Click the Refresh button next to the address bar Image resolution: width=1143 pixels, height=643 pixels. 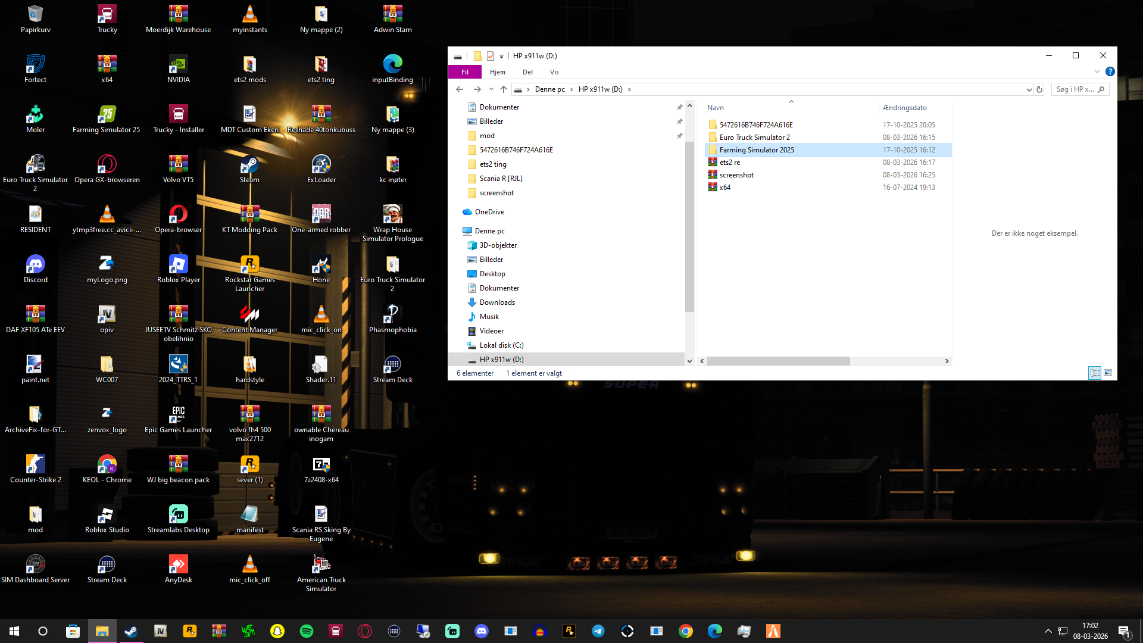(x=1039, y=89)
